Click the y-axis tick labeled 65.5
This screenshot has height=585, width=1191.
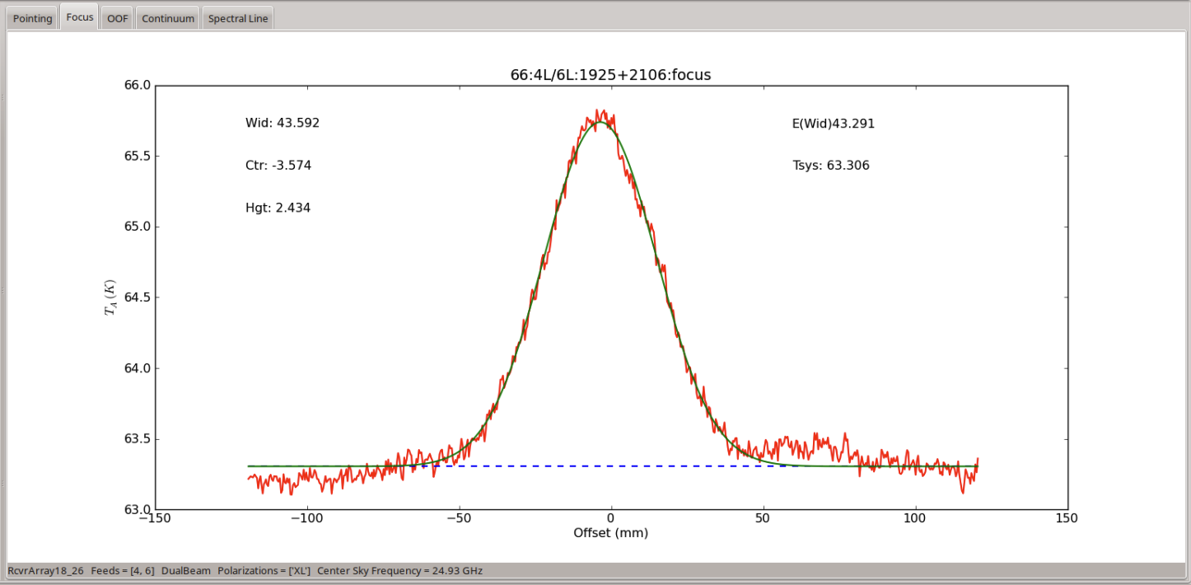pyautogui.click(x=136, y=156)
